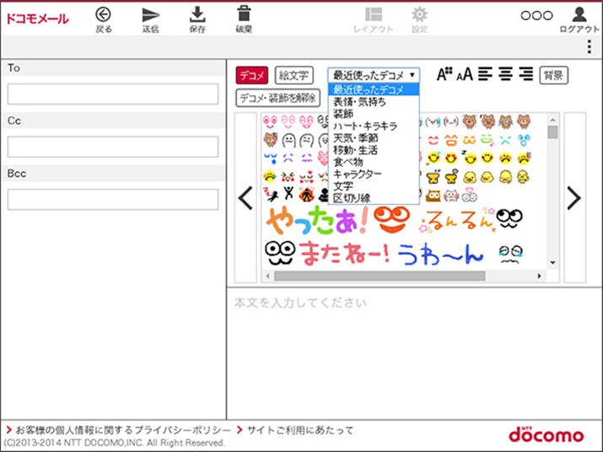Click the font size AA icon

tap(465, 75)
